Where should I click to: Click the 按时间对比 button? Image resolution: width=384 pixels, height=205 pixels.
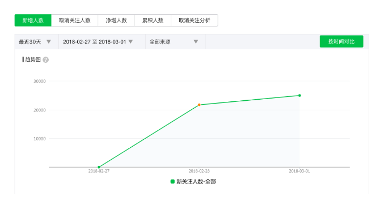click(x=341, y=41)
